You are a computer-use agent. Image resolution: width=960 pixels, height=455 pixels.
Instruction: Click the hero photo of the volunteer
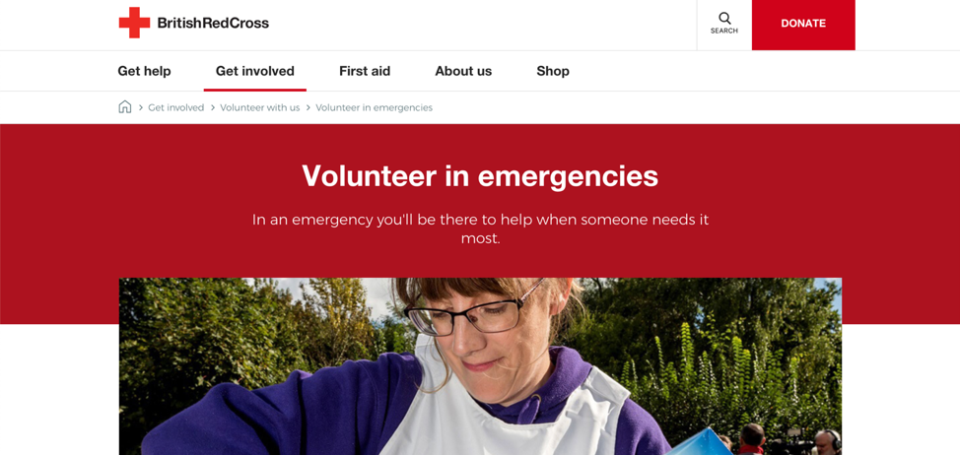[480, 366]
